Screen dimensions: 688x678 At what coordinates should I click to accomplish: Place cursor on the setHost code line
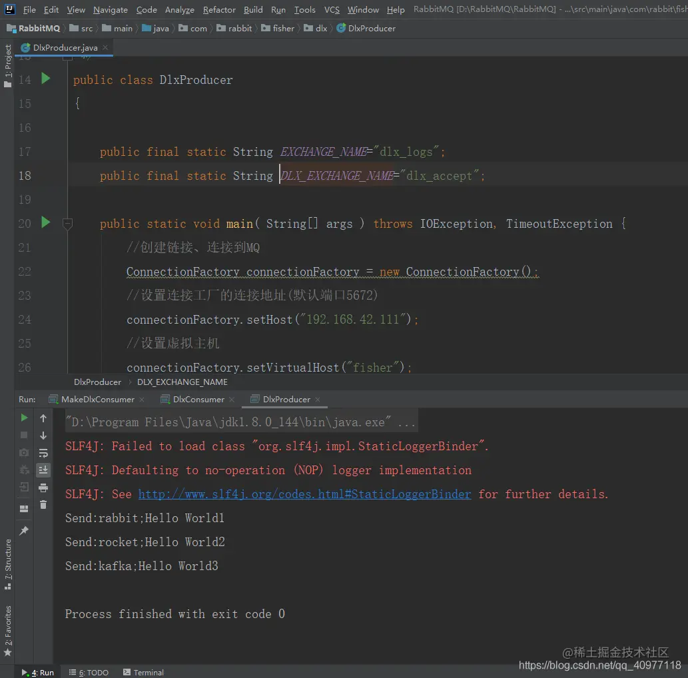(272, 320)
